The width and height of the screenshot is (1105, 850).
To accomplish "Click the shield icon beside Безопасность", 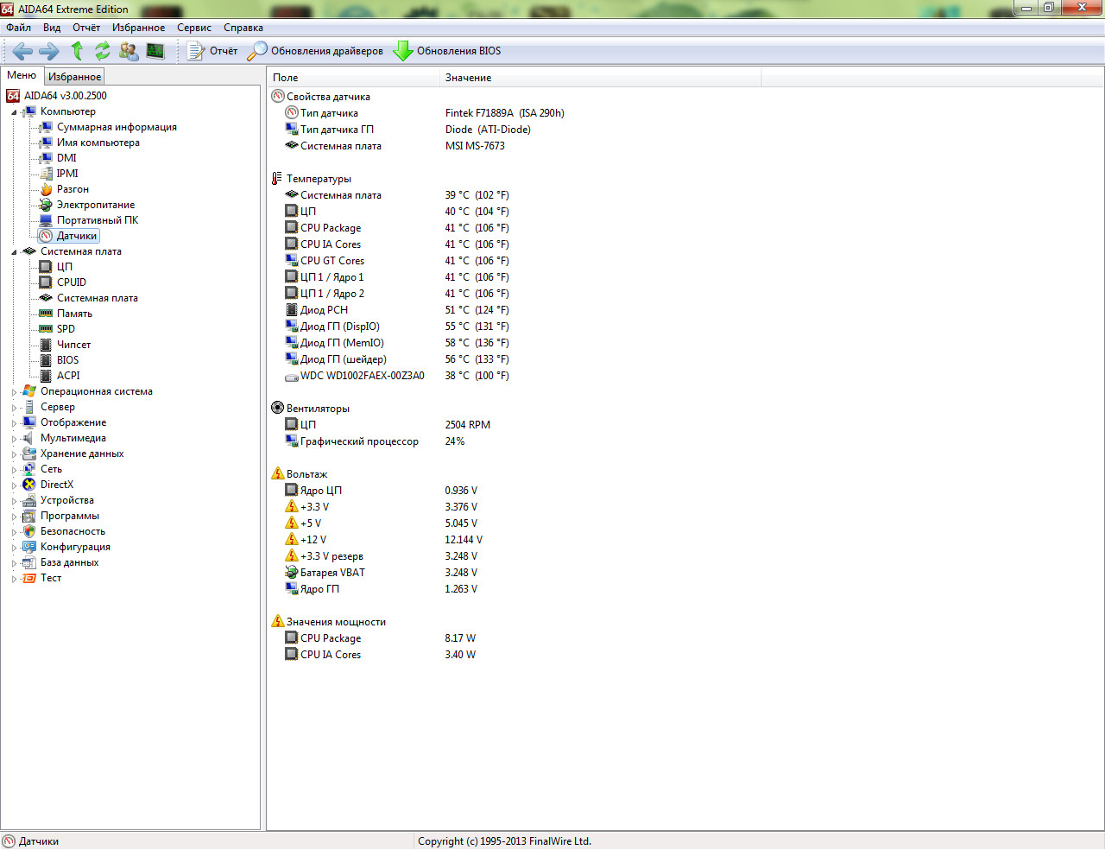I will (29, 531).
